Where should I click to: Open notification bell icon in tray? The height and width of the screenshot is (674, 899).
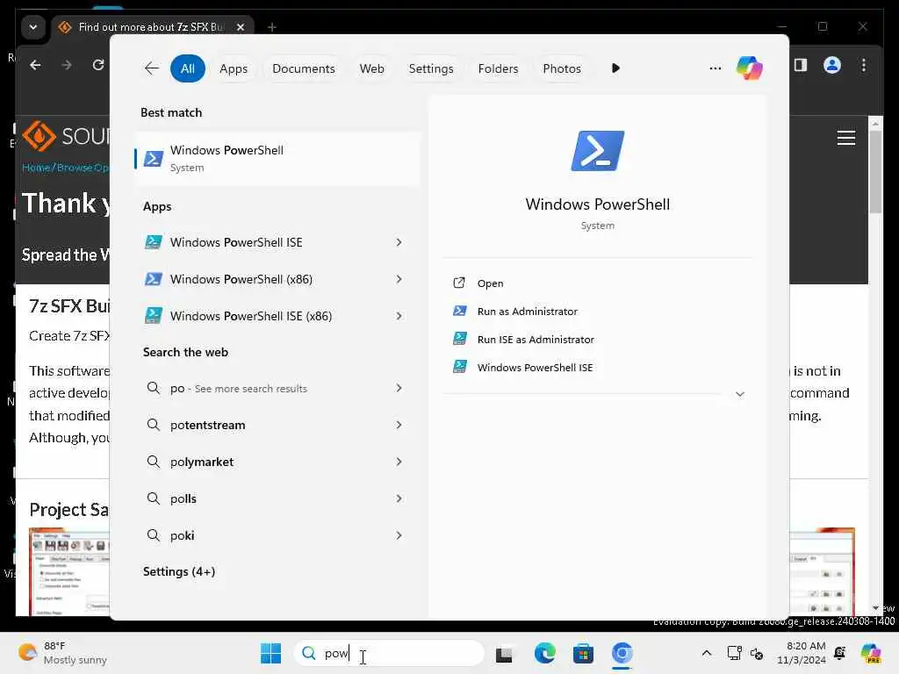[840, 653]
